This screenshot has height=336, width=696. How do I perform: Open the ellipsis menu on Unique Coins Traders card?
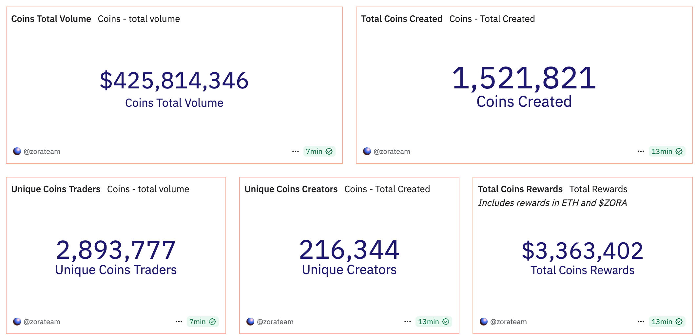(x=179, y=322)
